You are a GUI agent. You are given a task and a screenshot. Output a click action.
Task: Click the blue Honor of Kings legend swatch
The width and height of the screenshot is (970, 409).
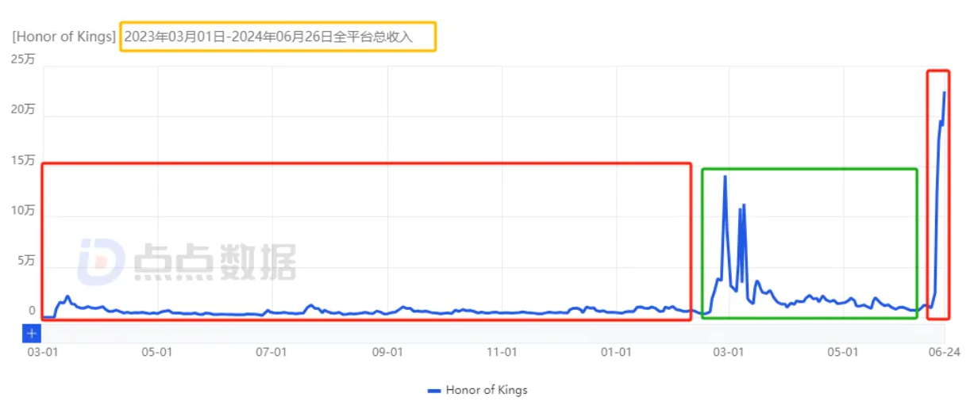(x=433, y=390)
